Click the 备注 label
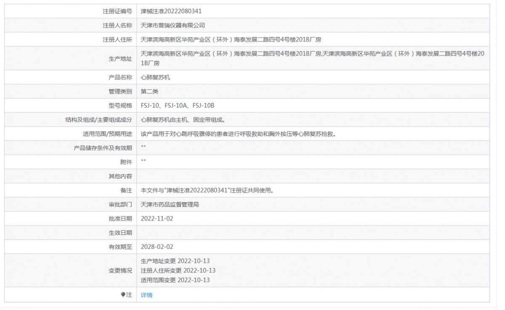This screenshot has height=310, width=505. pyautogui.click(x=126, y=191)
